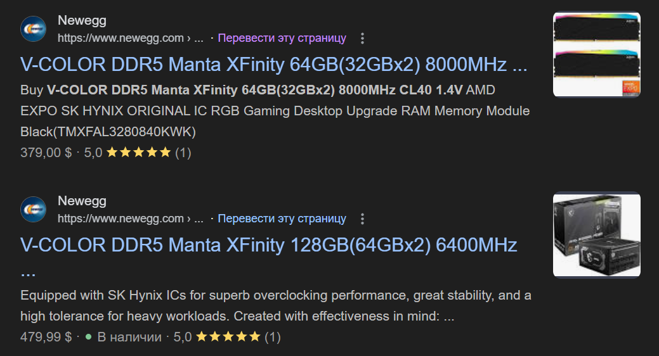Image resolution: width=659 pixels, height=356 pixels.
Task: Click the five-star rating beside 379,00 $
Action: click(x=139, y=152)
